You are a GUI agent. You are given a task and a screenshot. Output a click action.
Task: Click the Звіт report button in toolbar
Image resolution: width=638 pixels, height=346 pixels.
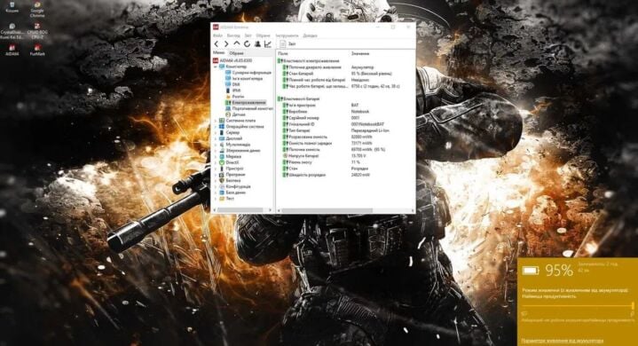pyautogui.click(x=287, y=43)
